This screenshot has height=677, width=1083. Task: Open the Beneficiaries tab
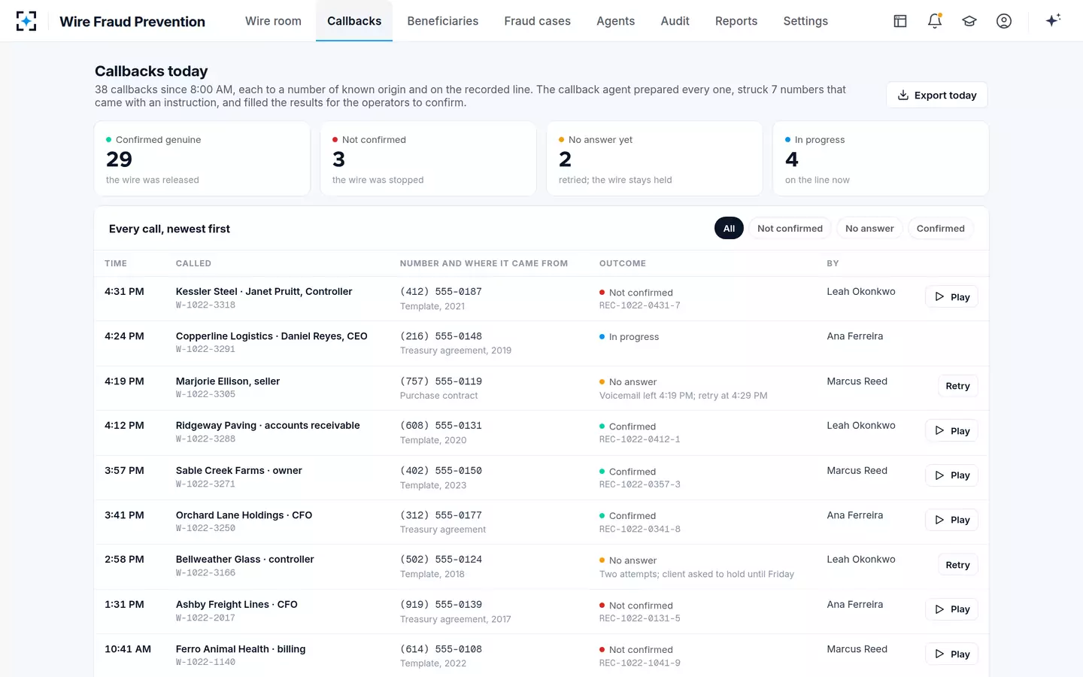[443, 21]
